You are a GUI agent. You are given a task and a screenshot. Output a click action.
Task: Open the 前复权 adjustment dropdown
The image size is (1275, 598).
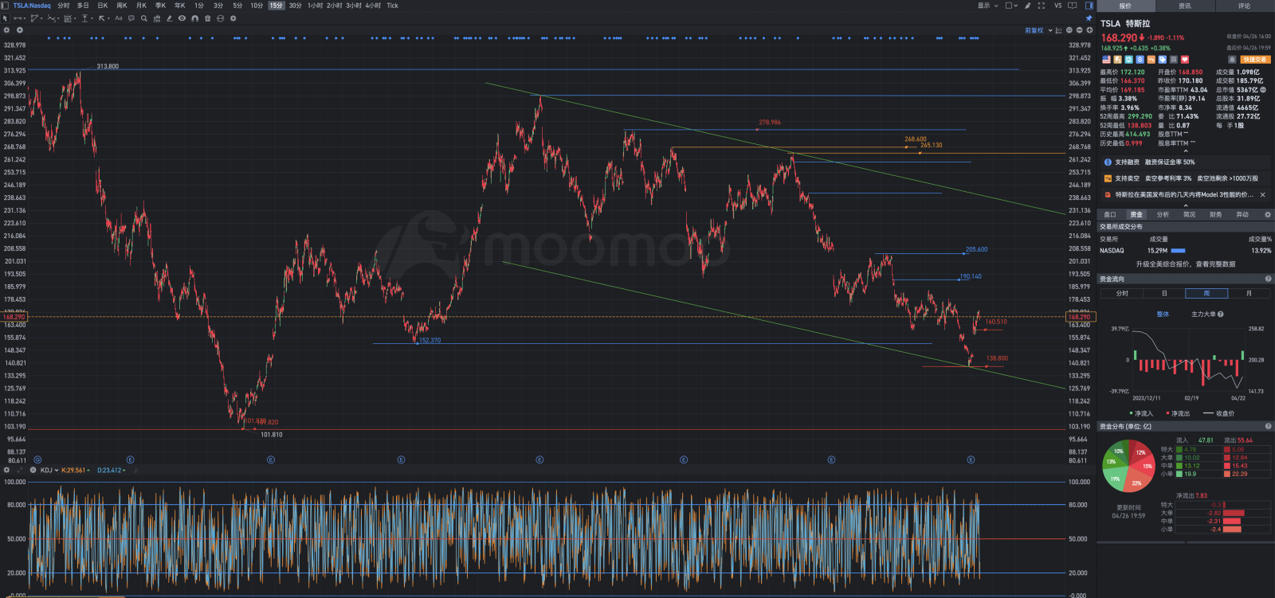pyautogui.click(x=1038, y=30)
